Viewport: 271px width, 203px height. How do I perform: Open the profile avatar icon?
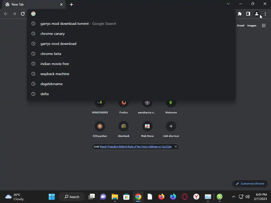pos(257,14)
